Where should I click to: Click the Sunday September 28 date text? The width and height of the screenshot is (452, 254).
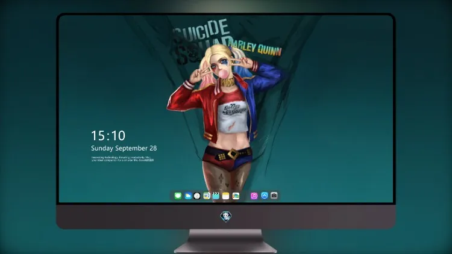click(x=124, y=148)
